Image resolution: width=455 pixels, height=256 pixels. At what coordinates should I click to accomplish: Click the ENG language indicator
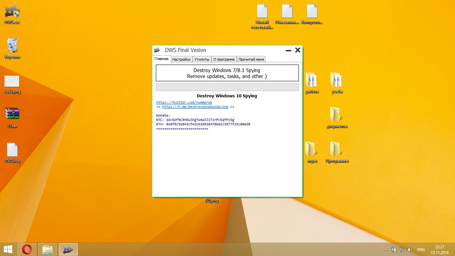click(x=421, y=250)
